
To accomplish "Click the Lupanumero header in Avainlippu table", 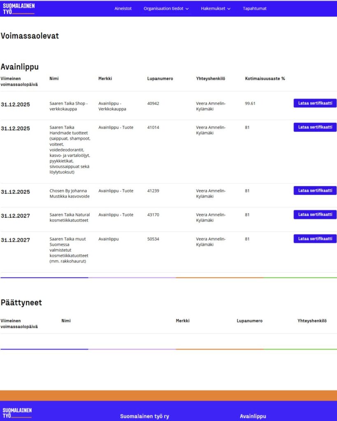I will [x=160, y=79].
